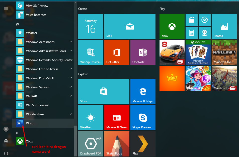The height and width of the screenshot is (157, 239).
Task: Select Voice Recorder in the app list
Action: (36, 15)
